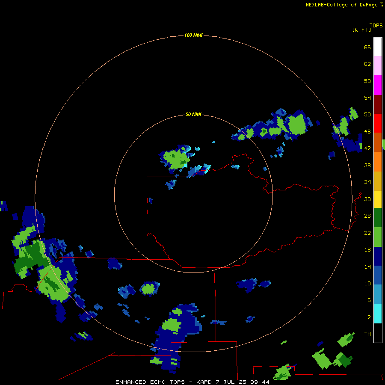Click the '09:44' timestamp

260,382
